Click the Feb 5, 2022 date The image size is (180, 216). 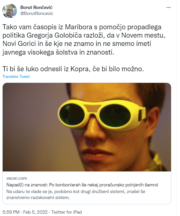[35, 212]
